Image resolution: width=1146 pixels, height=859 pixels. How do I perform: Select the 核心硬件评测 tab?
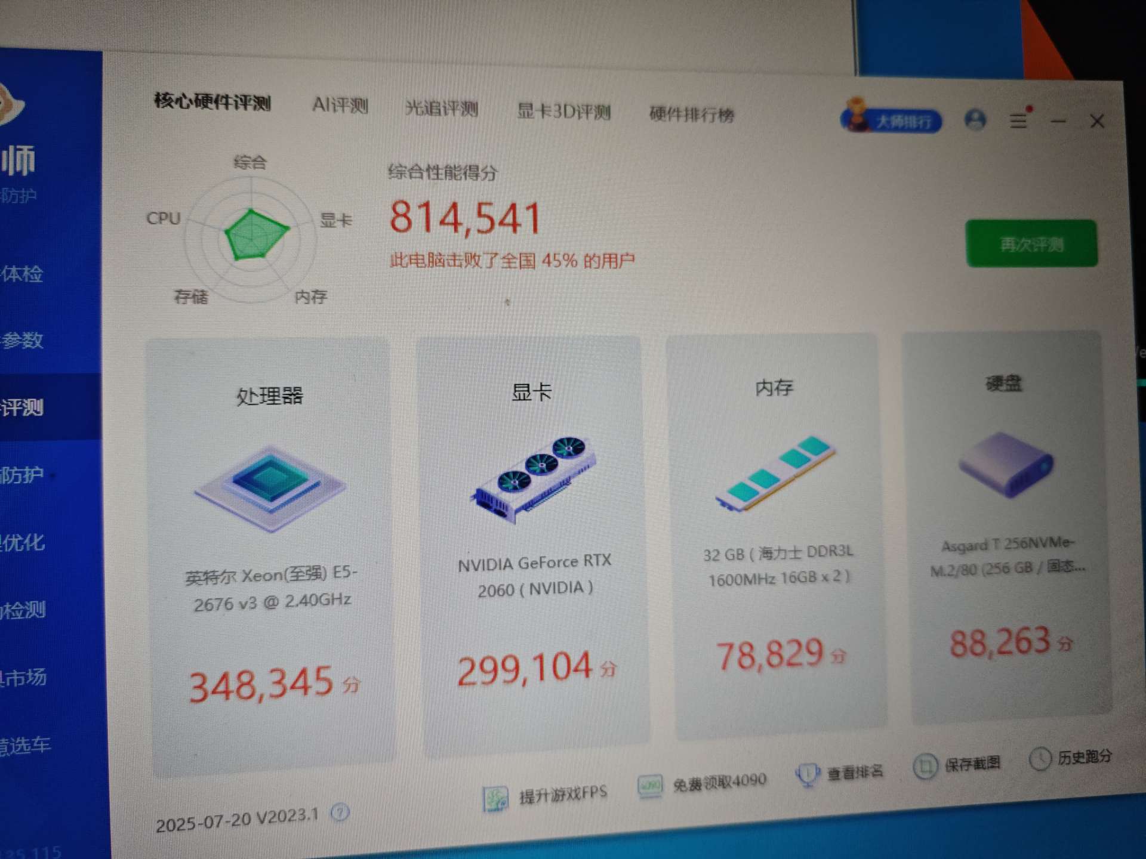(x=212, y=102)
